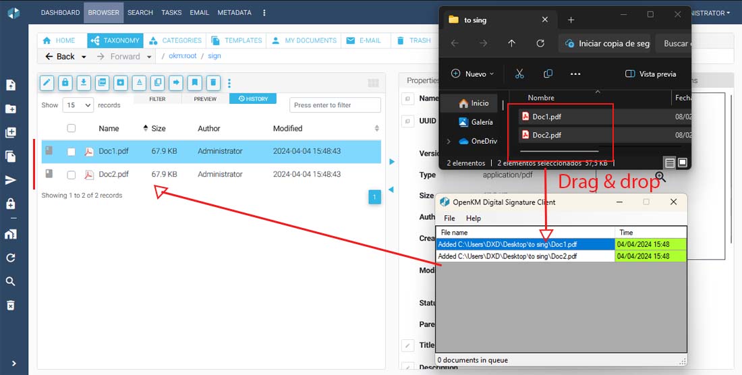Click the FILTER button

pyautogui.click(x=158, y=99)
